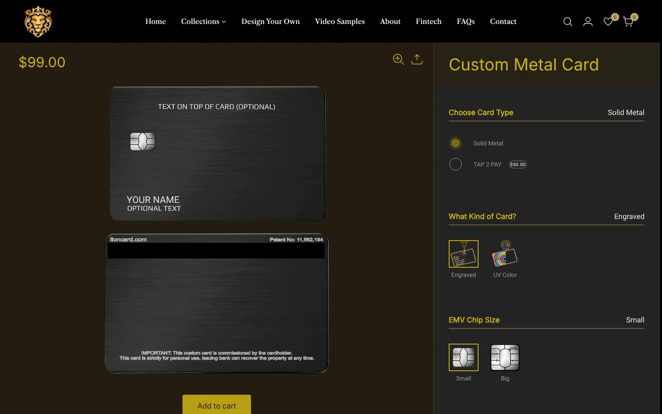This screenshot has height=414, width=662.
Task: Click the upload share icon
Action: pyautogui.click(x=417, y=59)
